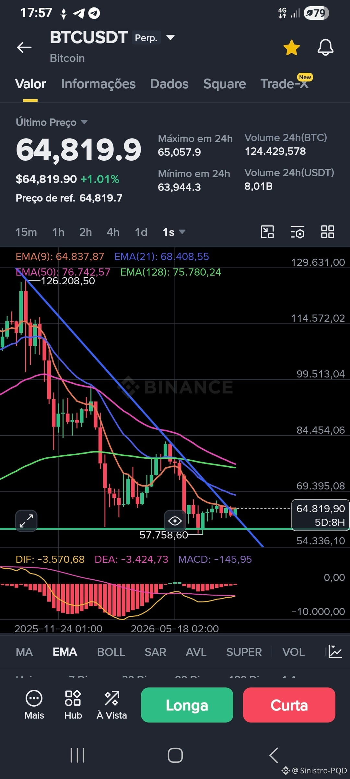Click the EMA(128) value label

point(171,272)
